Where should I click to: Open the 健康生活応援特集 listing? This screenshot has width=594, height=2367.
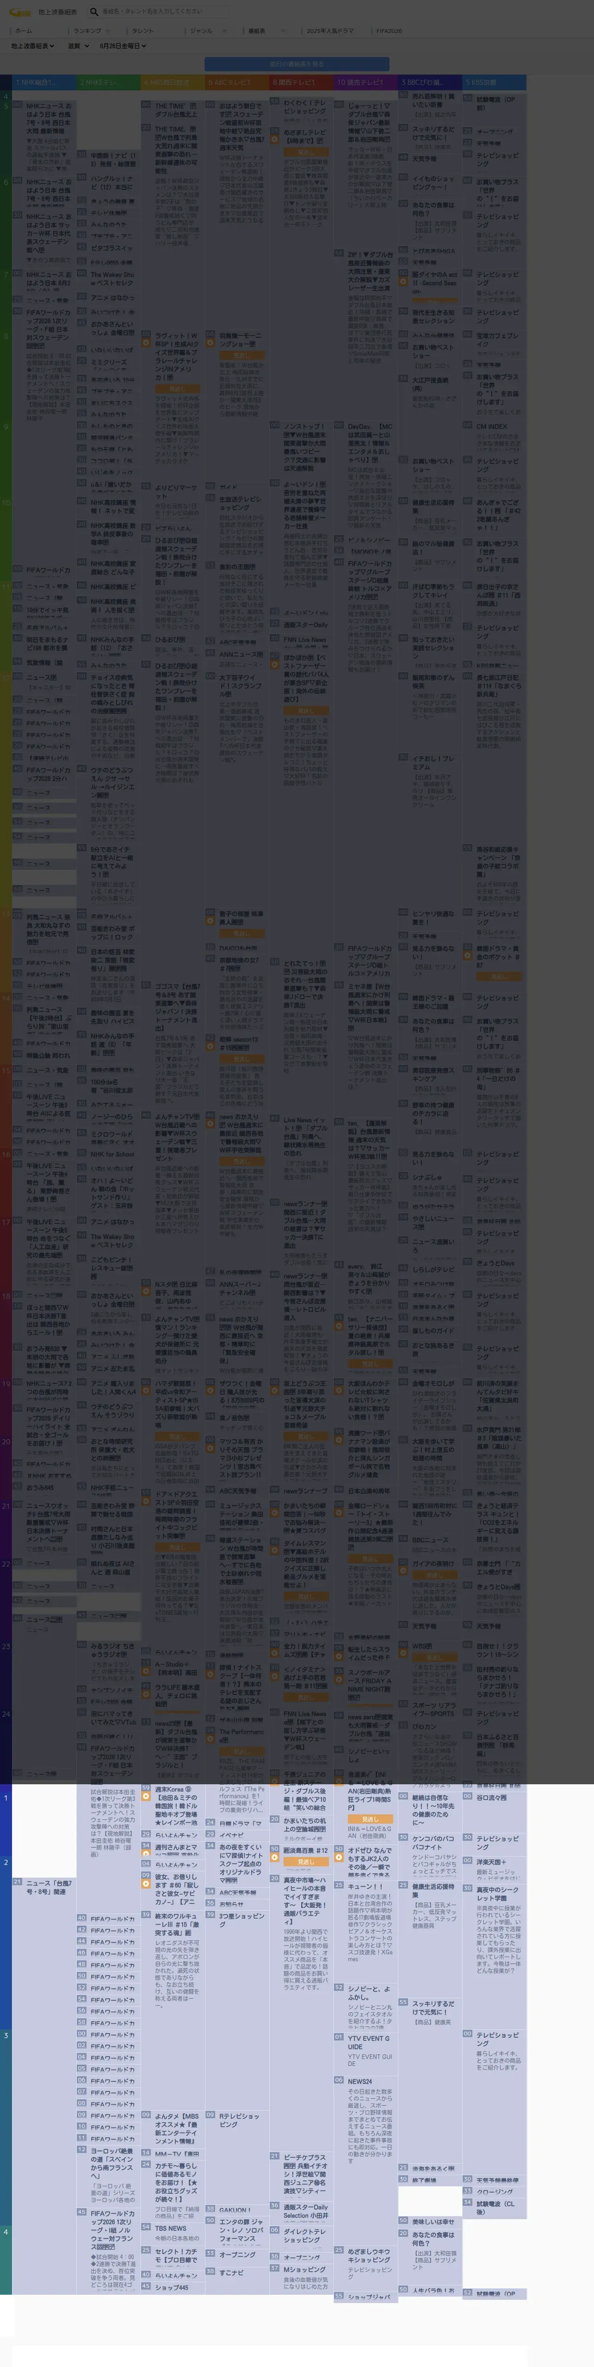tap(433, 1891)
